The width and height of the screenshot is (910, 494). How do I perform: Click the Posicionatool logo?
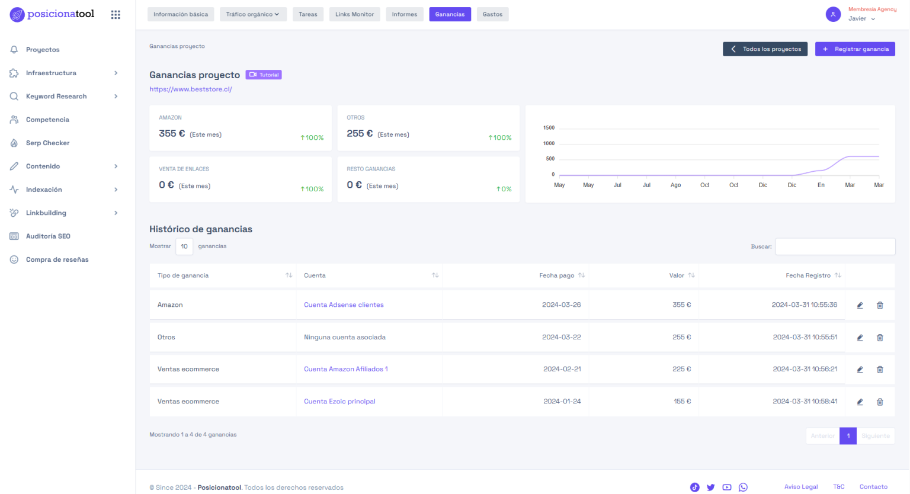[x=52, y=14]
